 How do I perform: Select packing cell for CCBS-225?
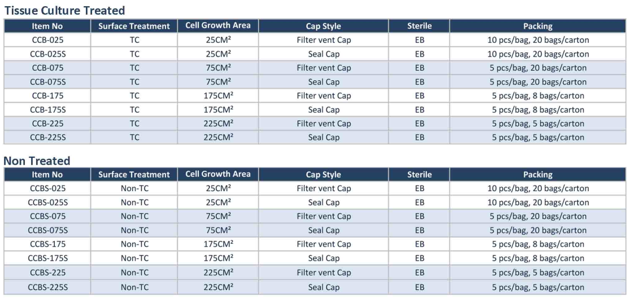point(538,273)
